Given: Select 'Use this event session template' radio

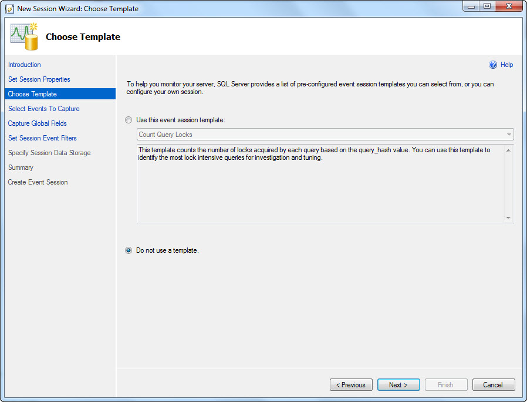Looking at the screenshot, I should (x=129, y=120).
